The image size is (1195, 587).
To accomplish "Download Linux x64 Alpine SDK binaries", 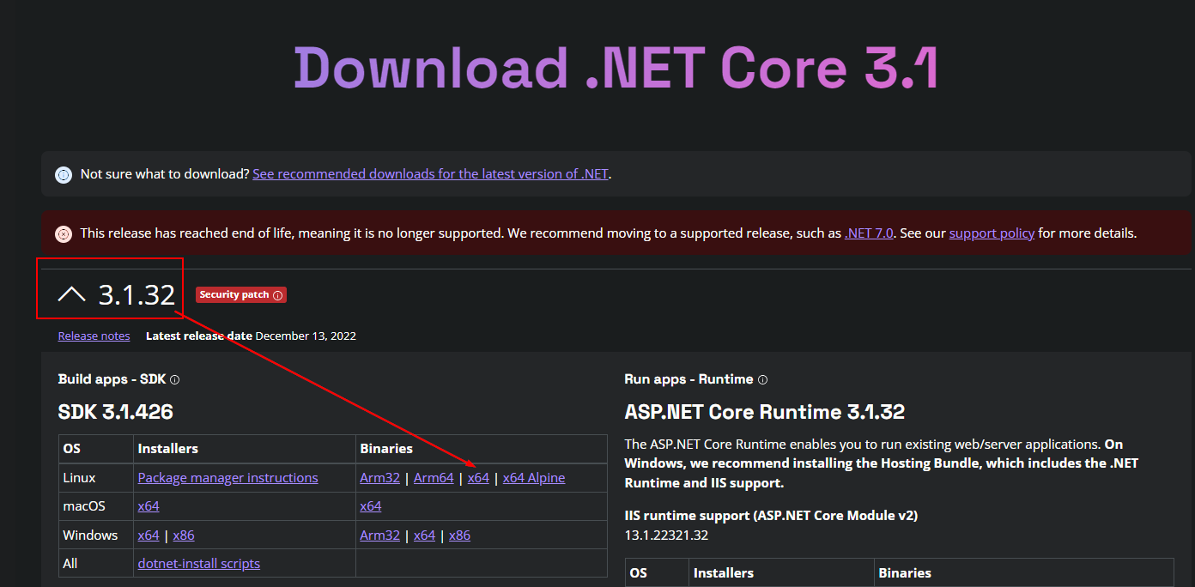I will [534, 477].
